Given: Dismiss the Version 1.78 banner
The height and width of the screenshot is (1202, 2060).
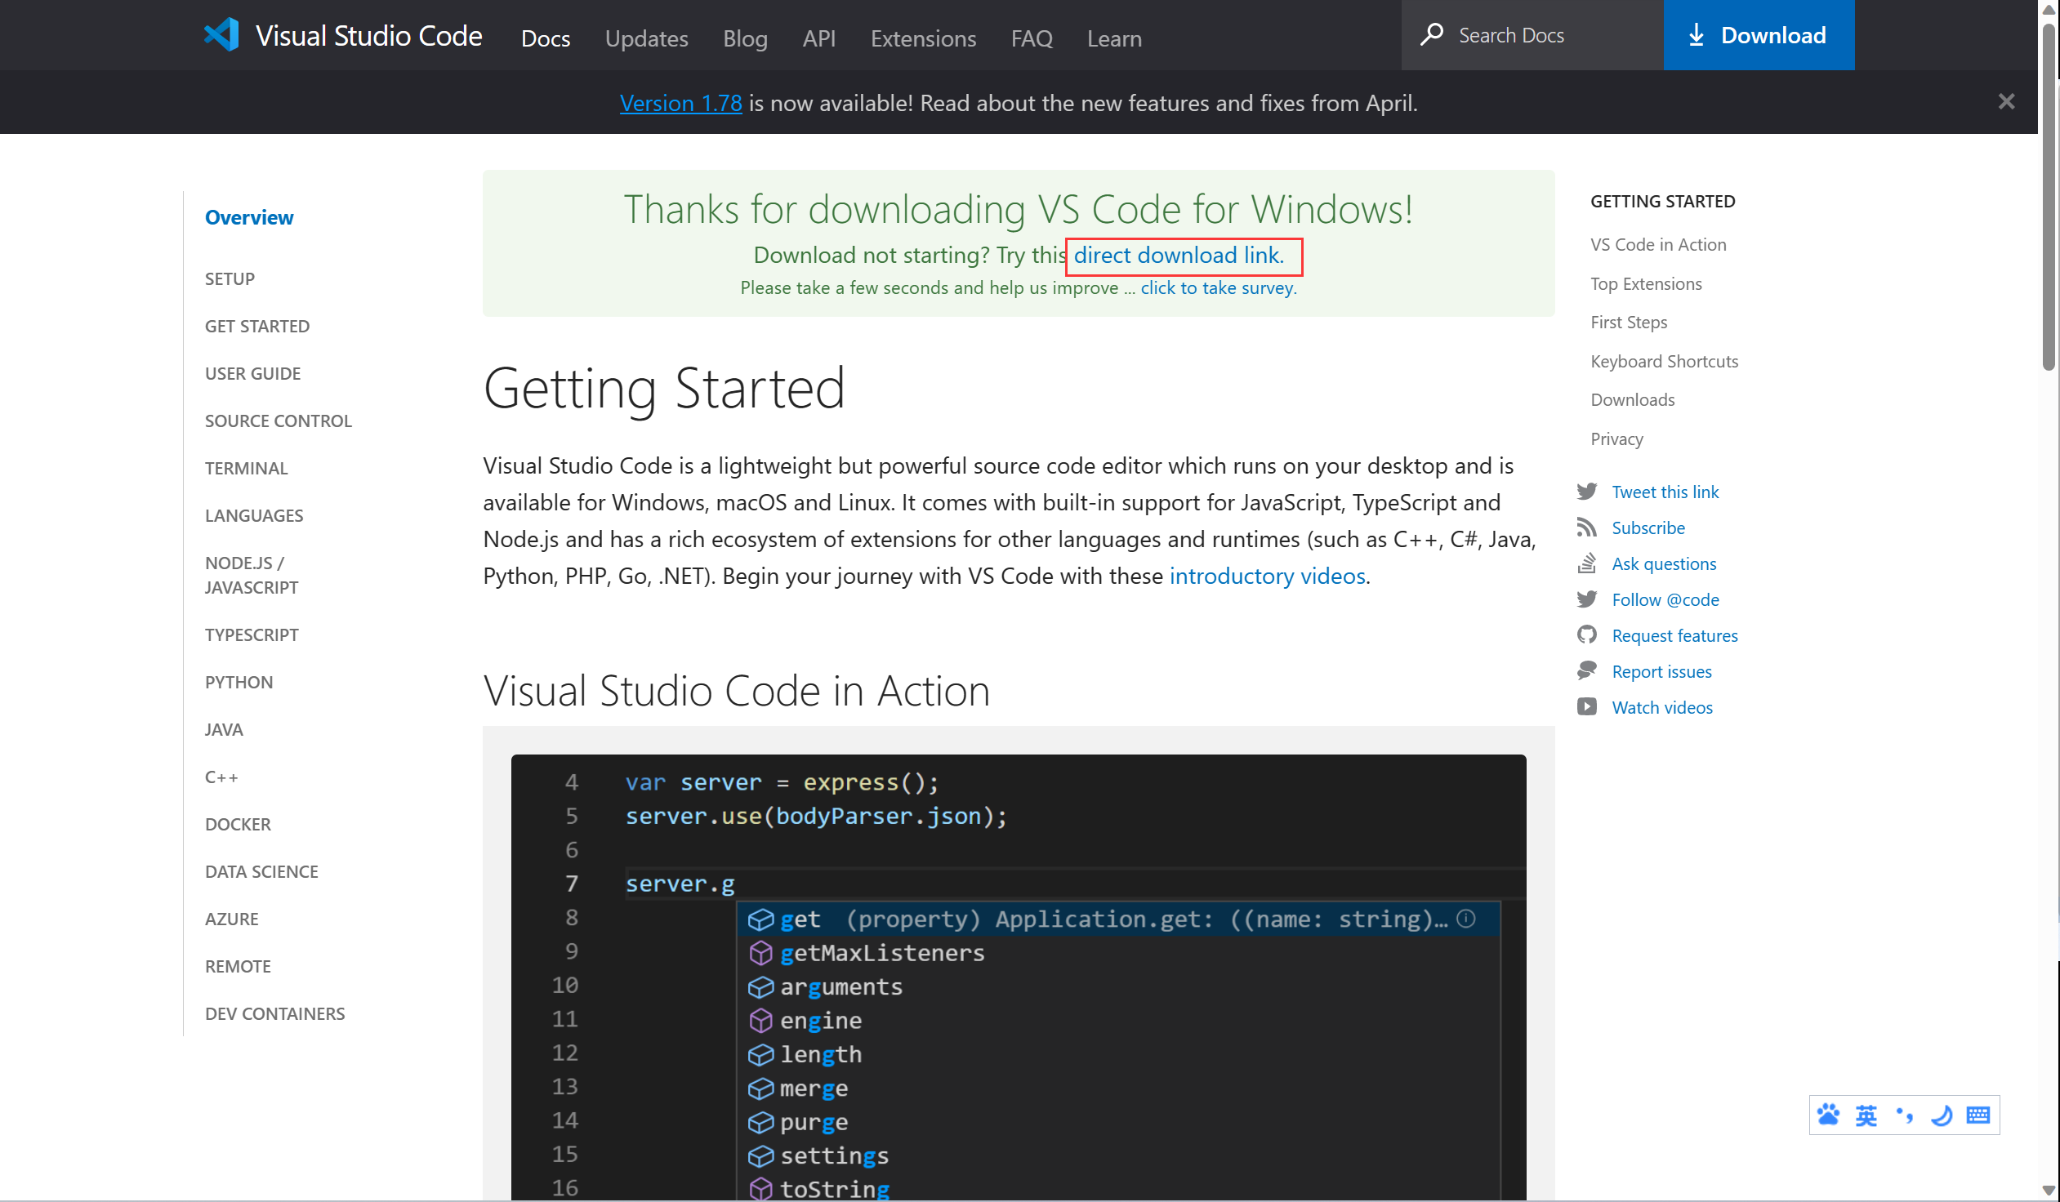Looking at the screenshot, I should click(2006, 101).
